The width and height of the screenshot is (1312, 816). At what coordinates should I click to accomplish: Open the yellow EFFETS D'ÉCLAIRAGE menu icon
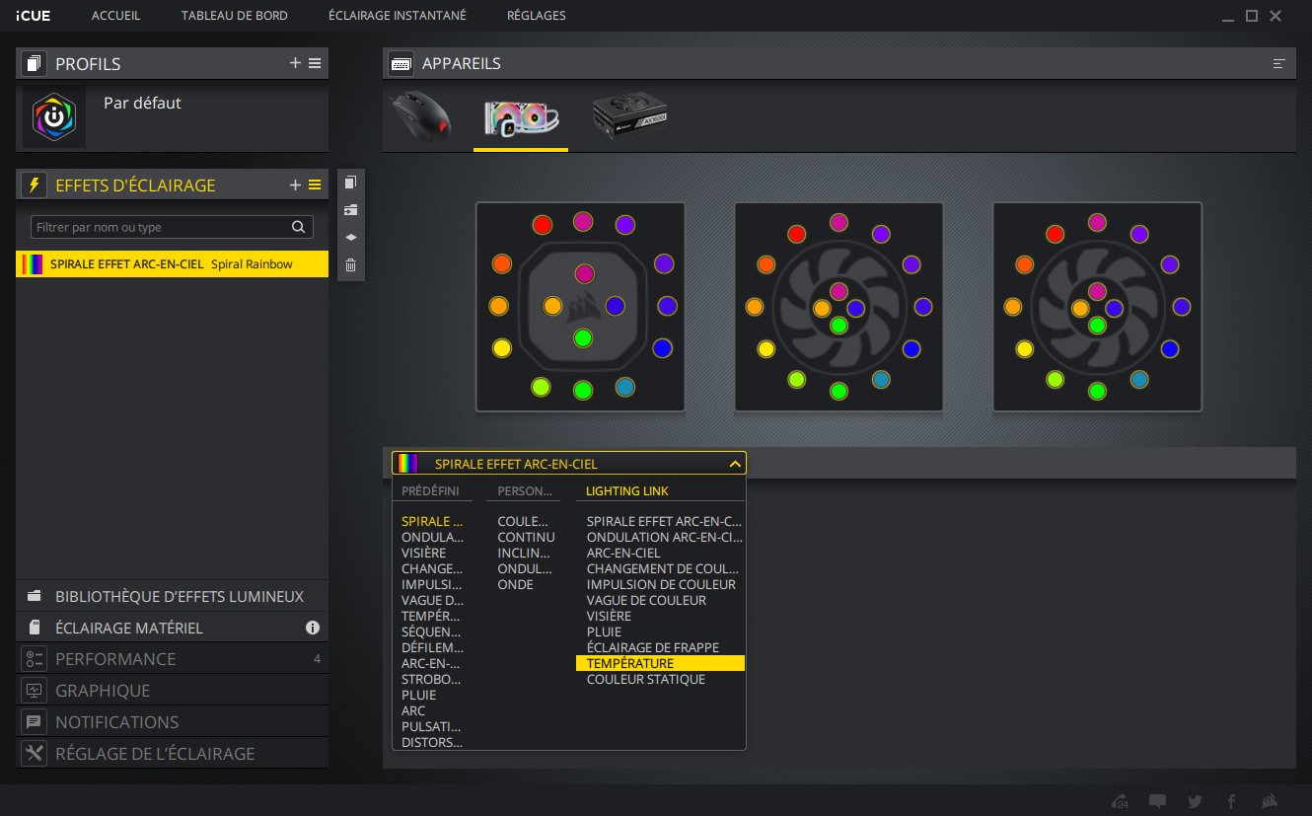point(315,185)
